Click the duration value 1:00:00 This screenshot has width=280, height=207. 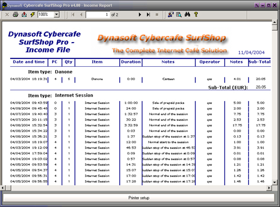click(131, 103)
